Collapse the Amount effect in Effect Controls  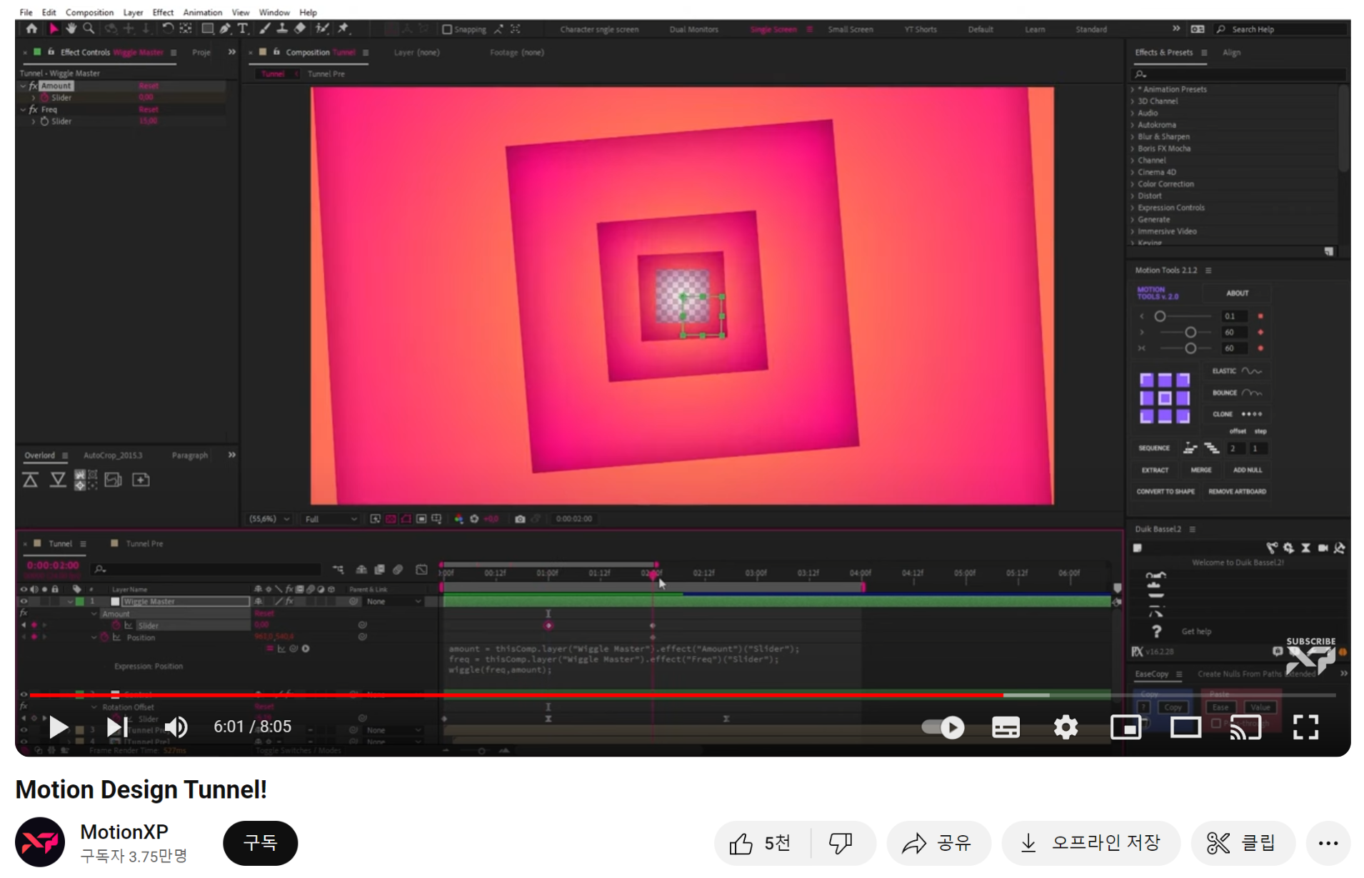[23, 86]
